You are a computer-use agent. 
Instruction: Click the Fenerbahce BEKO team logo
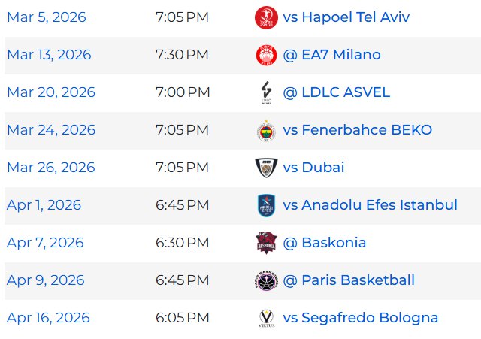click(x=267, y=130)
